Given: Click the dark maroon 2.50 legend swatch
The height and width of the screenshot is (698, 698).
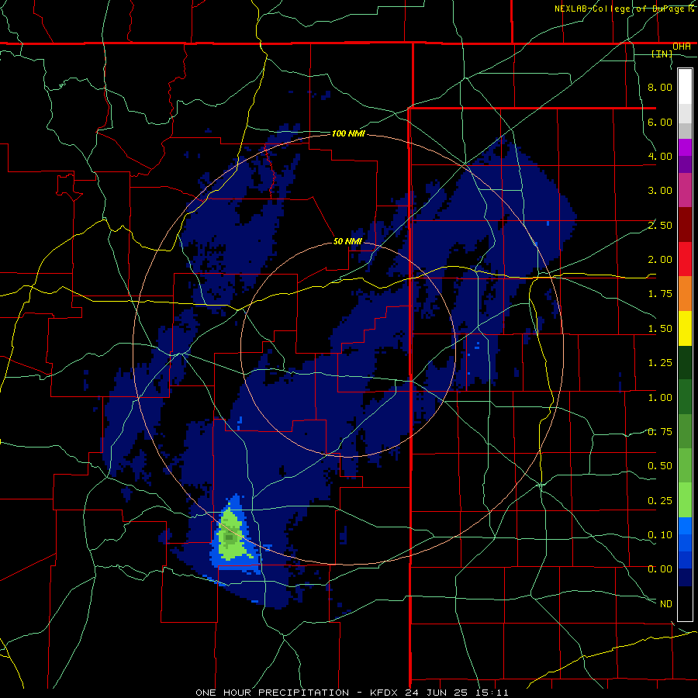Looking at the screenshot, I should pyautogui.click(x=685, y=225).
